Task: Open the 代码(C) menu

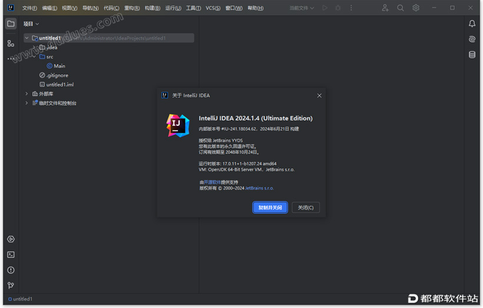Action: coord(111,8)
